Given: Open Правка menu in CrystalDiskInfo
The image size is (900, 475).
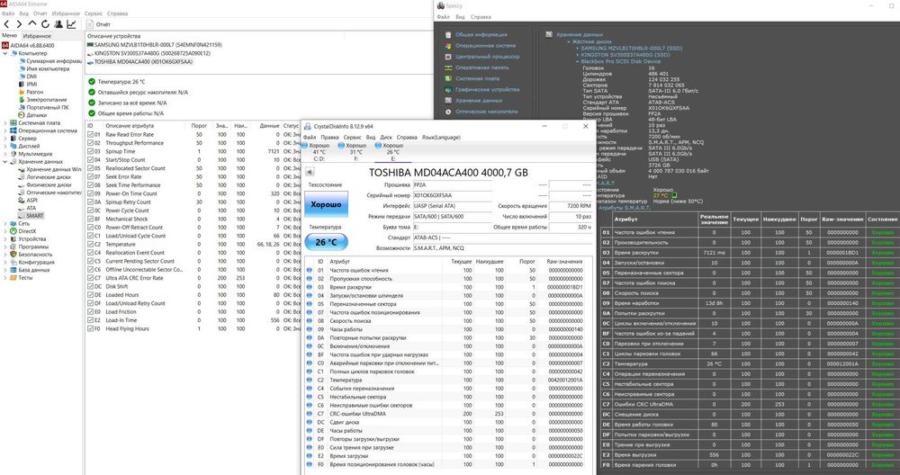Looking at the screenshot, I should coord(329,137).
